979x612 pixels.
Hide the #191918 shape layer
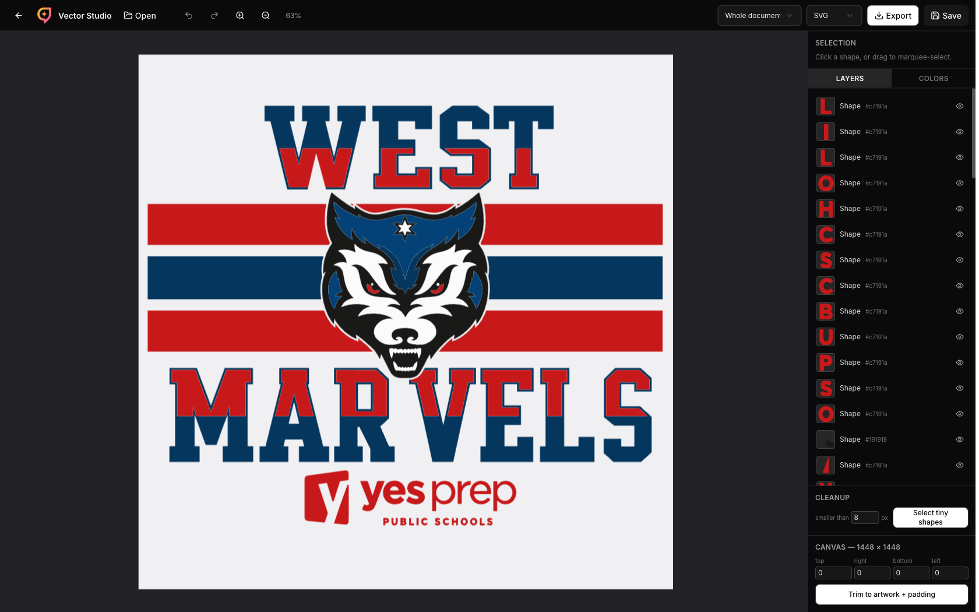coord(960,439)
